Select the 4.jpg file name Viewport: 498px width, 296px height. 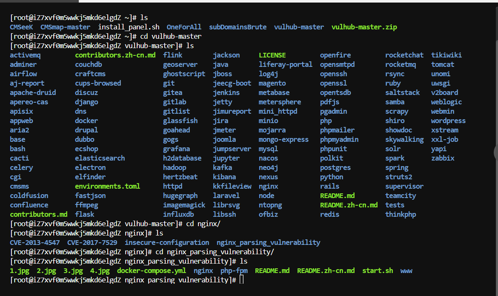(100, 271)
